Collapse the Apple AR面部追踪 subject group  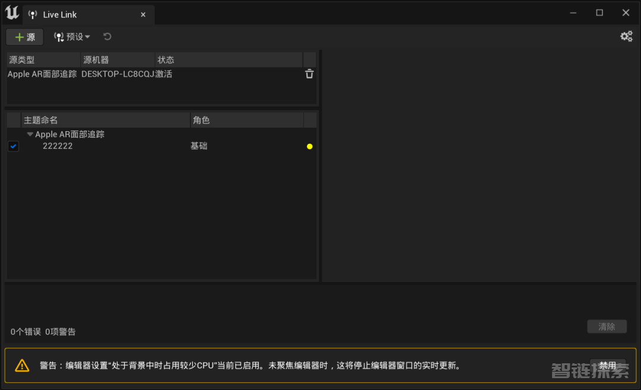30,135
